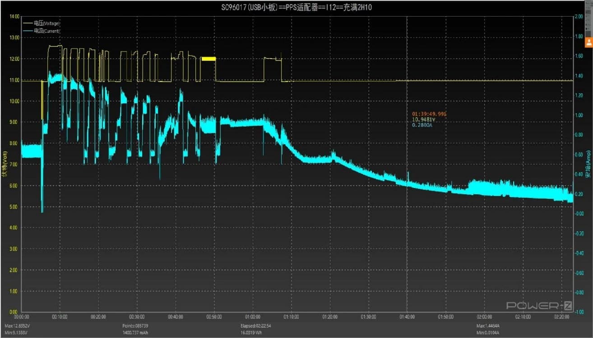Click the Min:0.0104A status value

(488, 333)
